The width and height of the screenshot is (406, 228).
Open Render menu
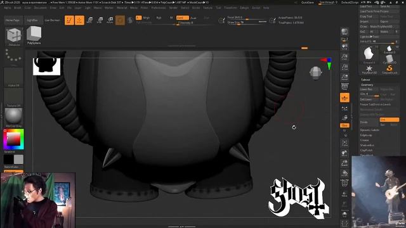click(173, 8)
